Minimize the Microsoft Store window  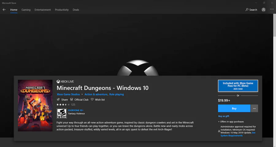(256, 3)
